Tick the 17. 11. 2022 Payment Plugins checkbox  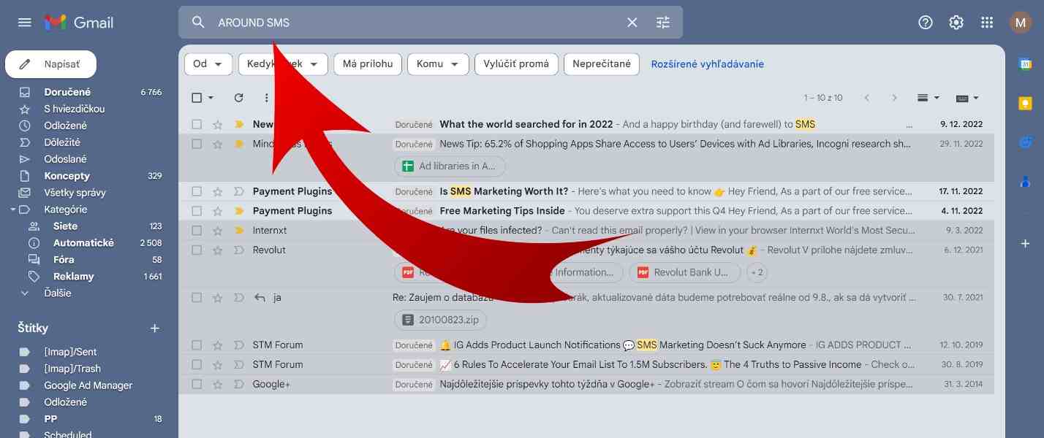coord(197,191)
